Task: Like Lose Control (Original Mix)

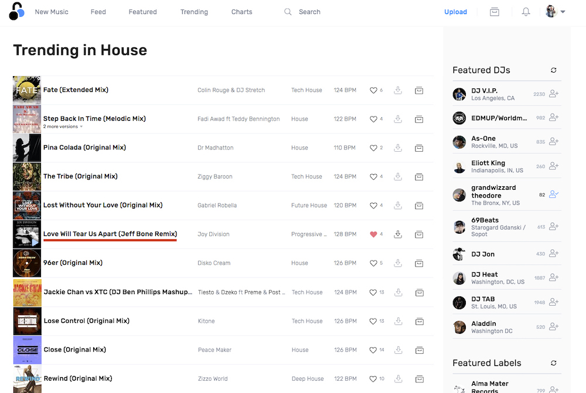Action: (373, 322)
